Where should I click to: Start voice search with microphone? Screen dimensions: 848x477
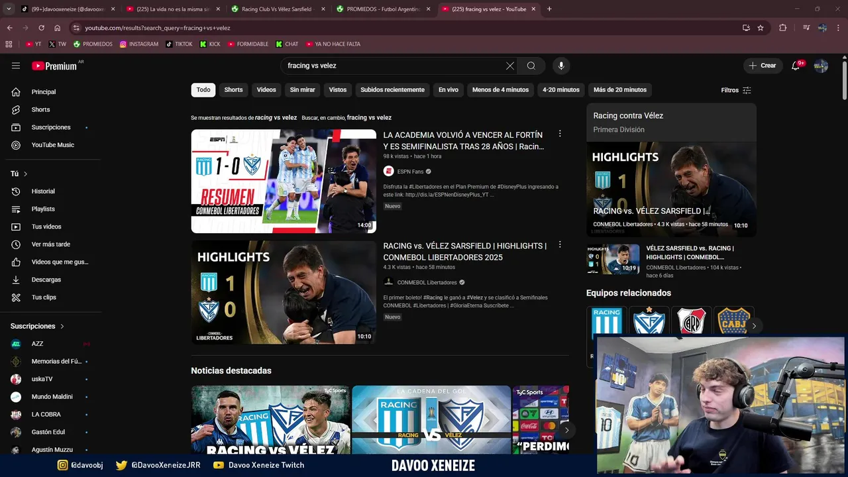(x=561, y=66)
